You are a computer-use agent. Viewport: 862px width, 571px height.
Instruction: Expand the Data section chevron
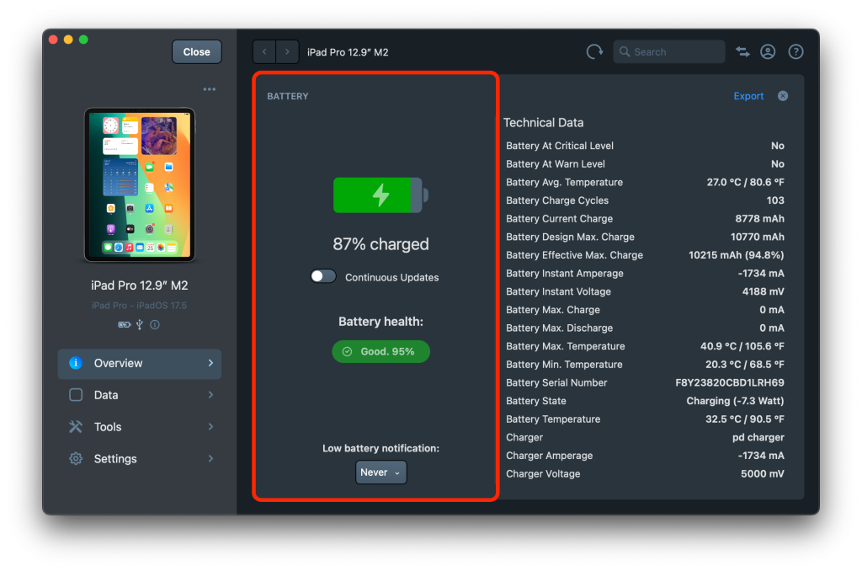(x=210, y=395)
